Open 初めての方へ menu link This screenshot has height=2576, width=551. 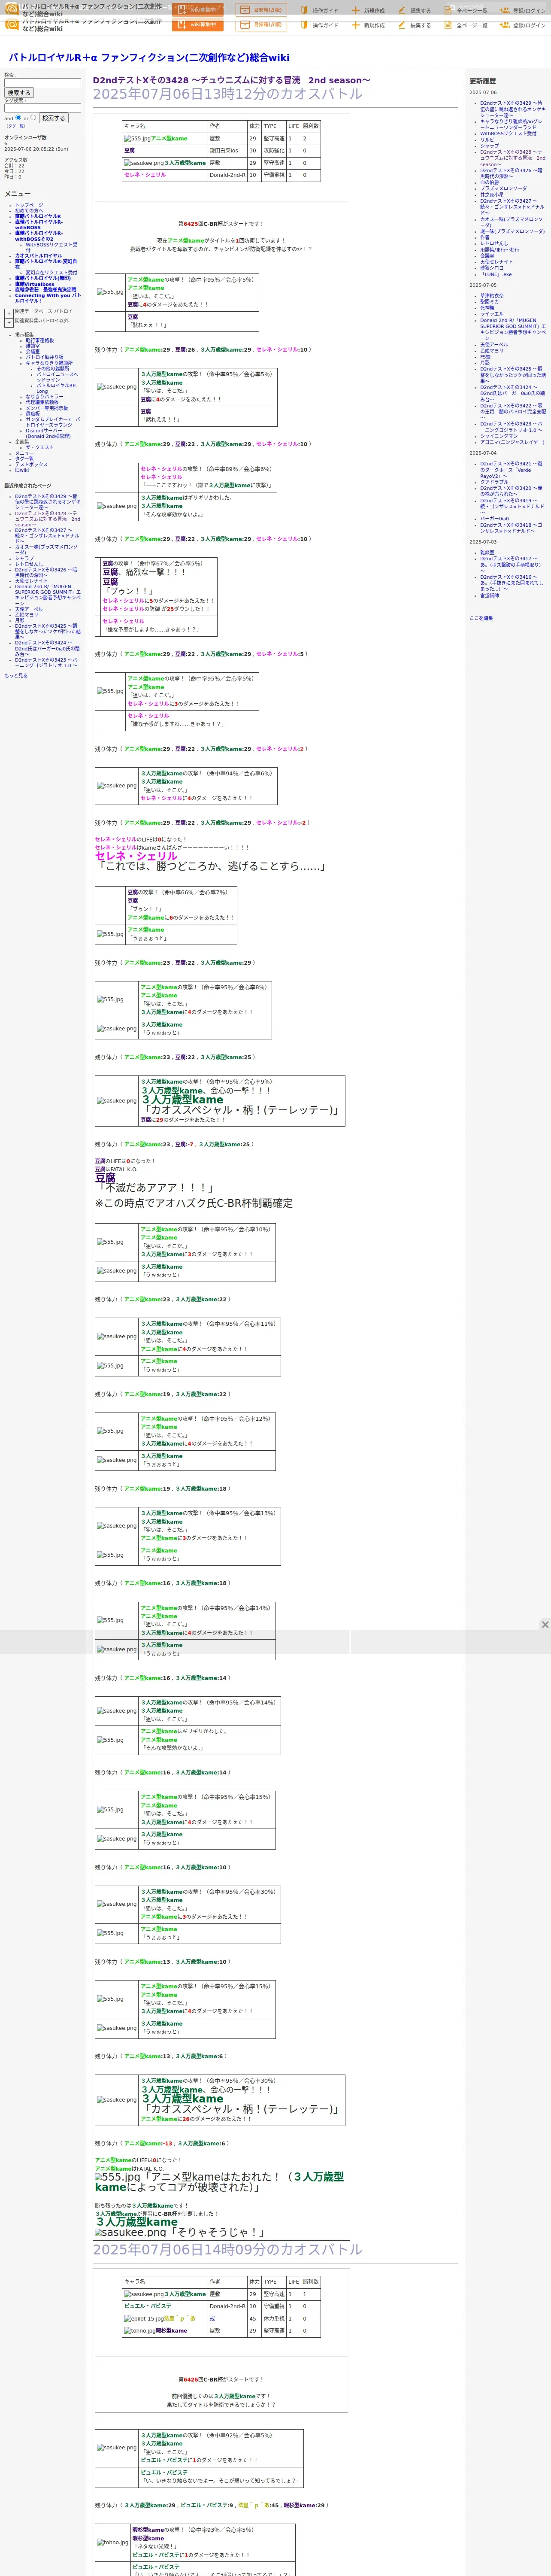pyautogui.click(x=29, y=211)
